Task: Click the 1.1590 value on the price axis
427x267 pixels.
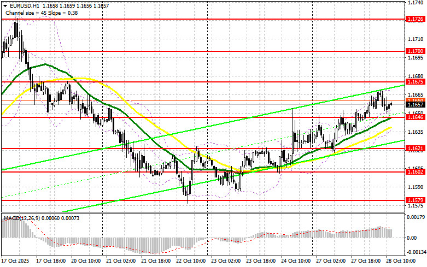Action: [x=416, y=187]
